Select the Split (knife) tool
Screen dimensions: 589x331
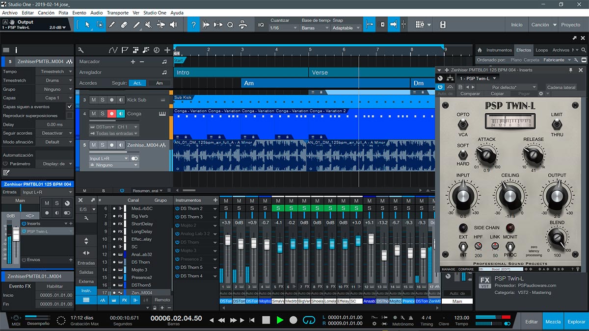click(x=112, y=25)
